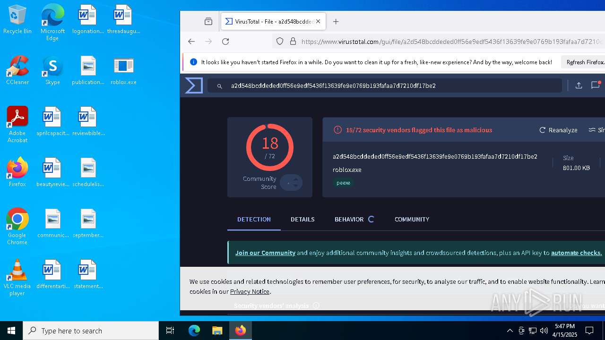
Task: Click the 801.00 KB size value
Action: pyautogui.click(x=576, y=168)
